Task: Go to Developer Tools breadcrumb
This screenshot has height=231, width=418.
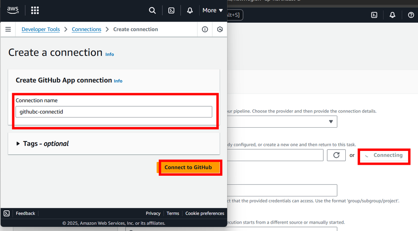Action: pyautogui.click(x=40, y=29)
